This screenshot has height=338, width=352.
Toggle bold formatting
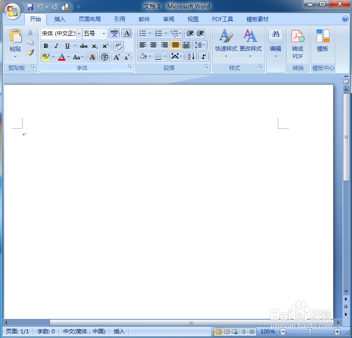coord(46,46)
